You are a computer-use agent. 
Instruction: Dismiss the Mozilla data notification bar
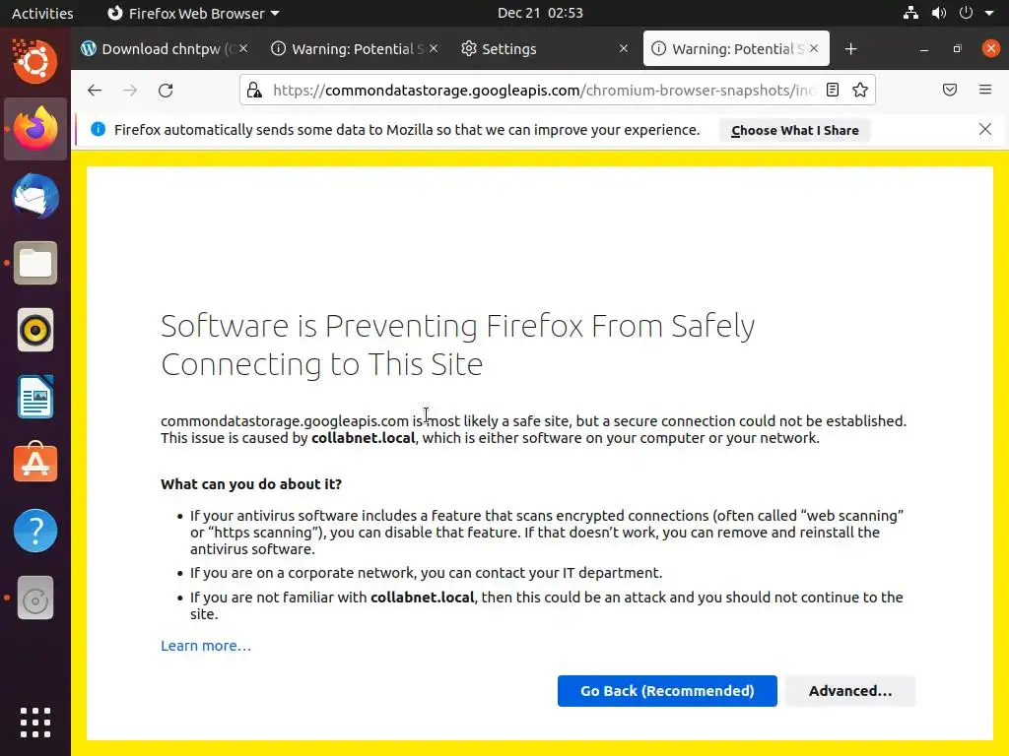(985, 129)
